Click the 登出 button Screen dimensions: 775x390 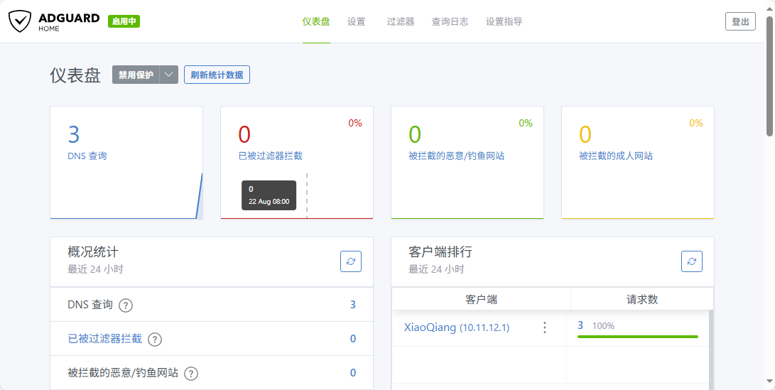pos(740,22)
